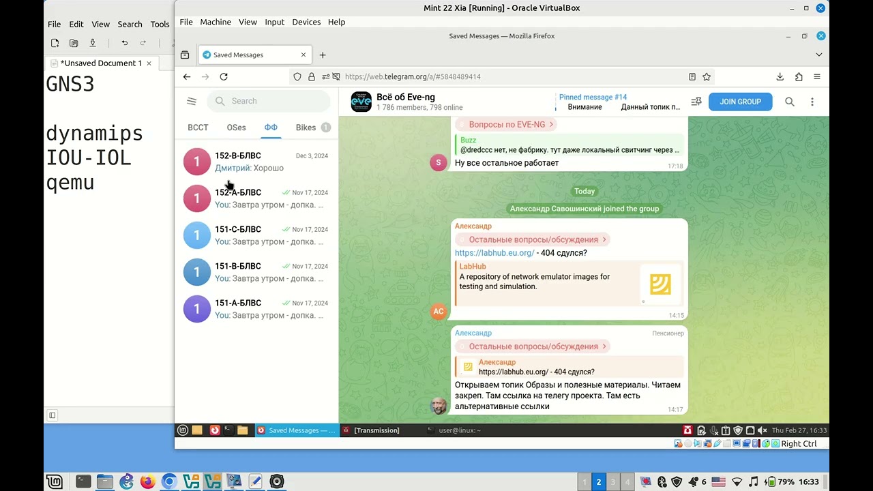Open VirtualBox Input menu
Image resolution: width=873 pixels, height=491 pixels.
point(275,22)
